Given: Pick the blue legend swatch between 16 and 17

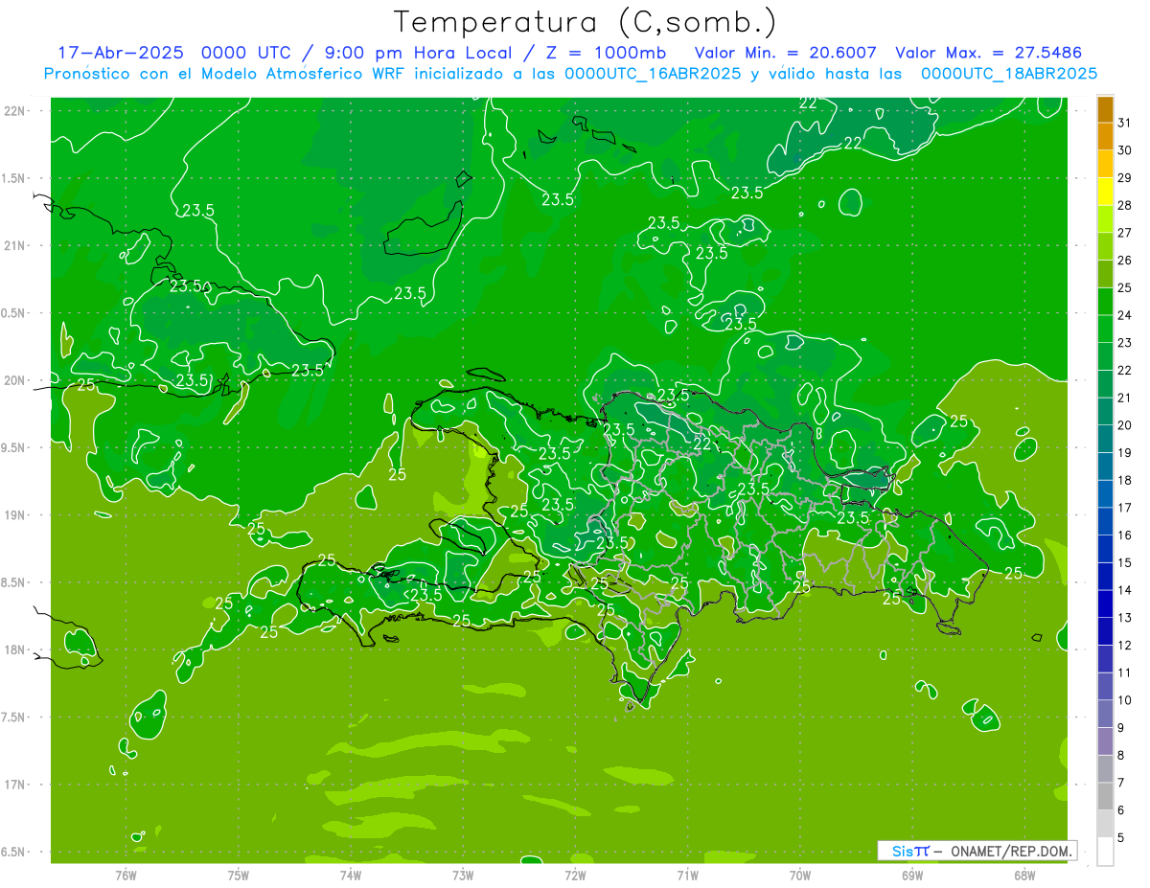Looking at the screenshot, I should tap(1106, 522).
